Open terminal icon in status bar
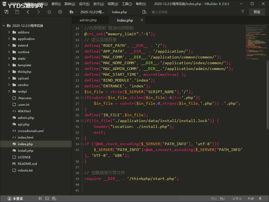This screenshot has height=202, width=269. (47, 199)
